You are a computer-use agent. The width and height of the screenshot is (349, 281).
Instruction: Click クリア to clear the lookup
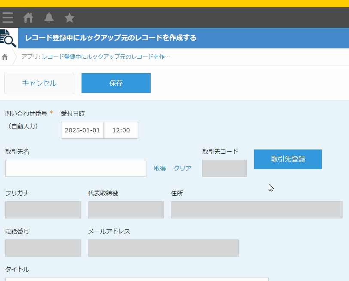[182, 168]
